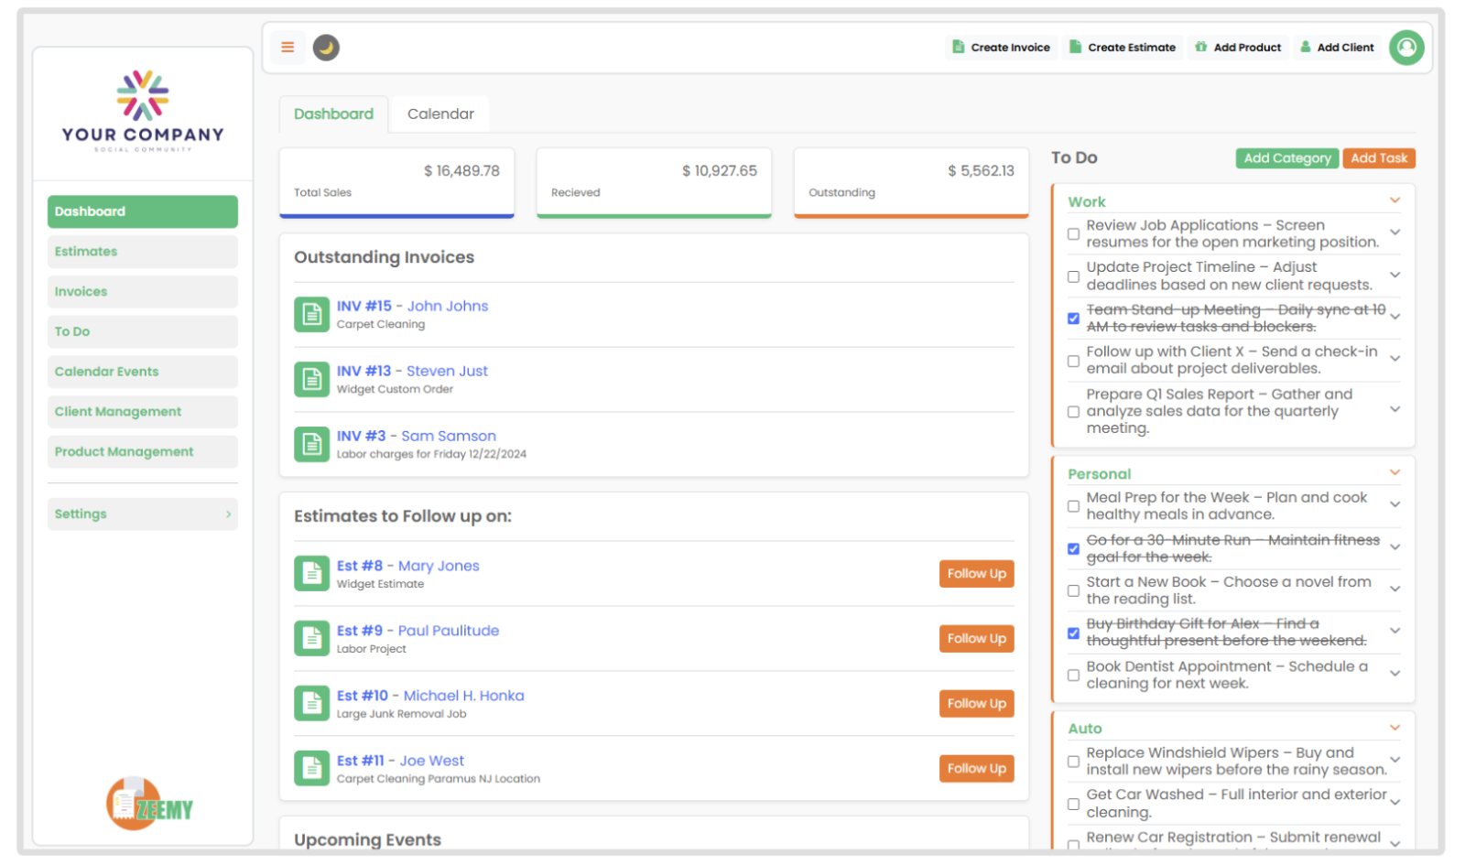Click the Add Client person icon
Image resolution: width=1465 pixels, height=865 pixels.
(x=1304, y=47)
